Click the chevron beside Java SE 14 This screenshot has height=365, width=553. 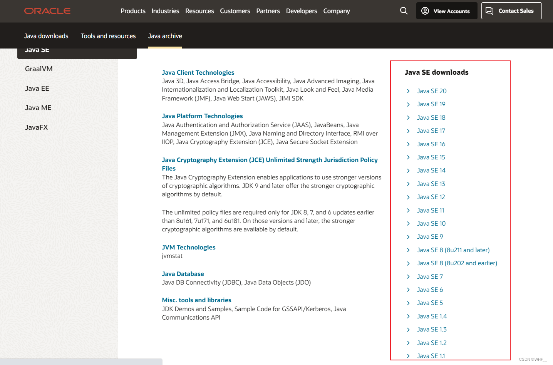tap(408, 171)
